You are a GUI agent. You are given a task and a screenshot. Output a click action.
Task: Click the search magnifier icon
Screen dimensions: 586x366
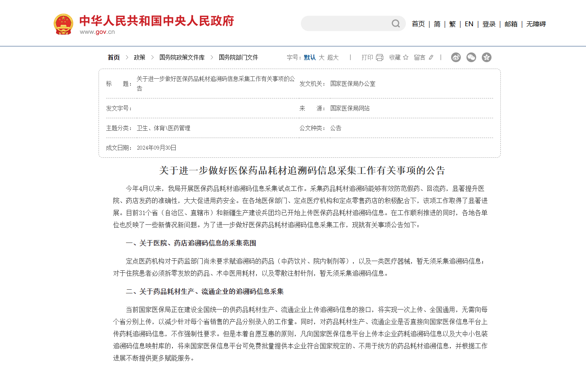click(x=395, y=23)
